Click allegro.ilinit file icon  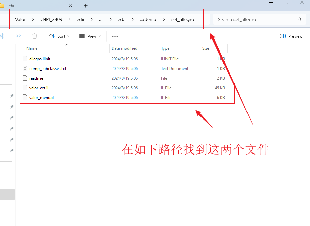coord(25,59)
